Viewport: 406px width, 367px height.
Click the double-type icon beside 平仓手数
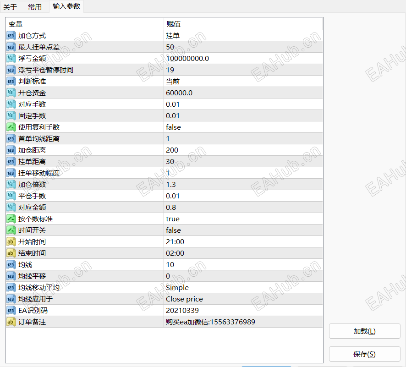click(11, 196)
